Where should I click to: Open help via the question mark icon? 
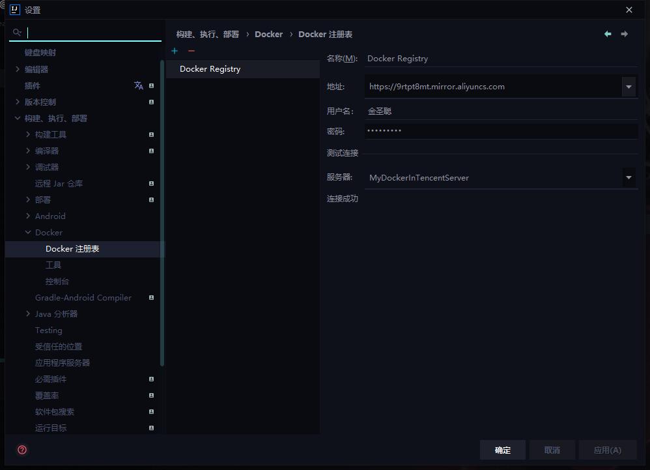point(21,450)
